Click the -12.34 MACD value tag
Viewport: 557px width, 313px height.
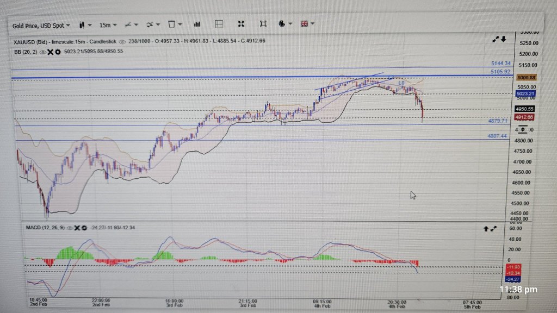pyautogui.click(x=513, y=273)
